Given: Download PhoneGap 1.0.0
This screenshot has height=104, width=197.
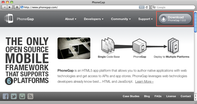Looking at the screenshot, I should pyautogui.click(x=175, y=19).
